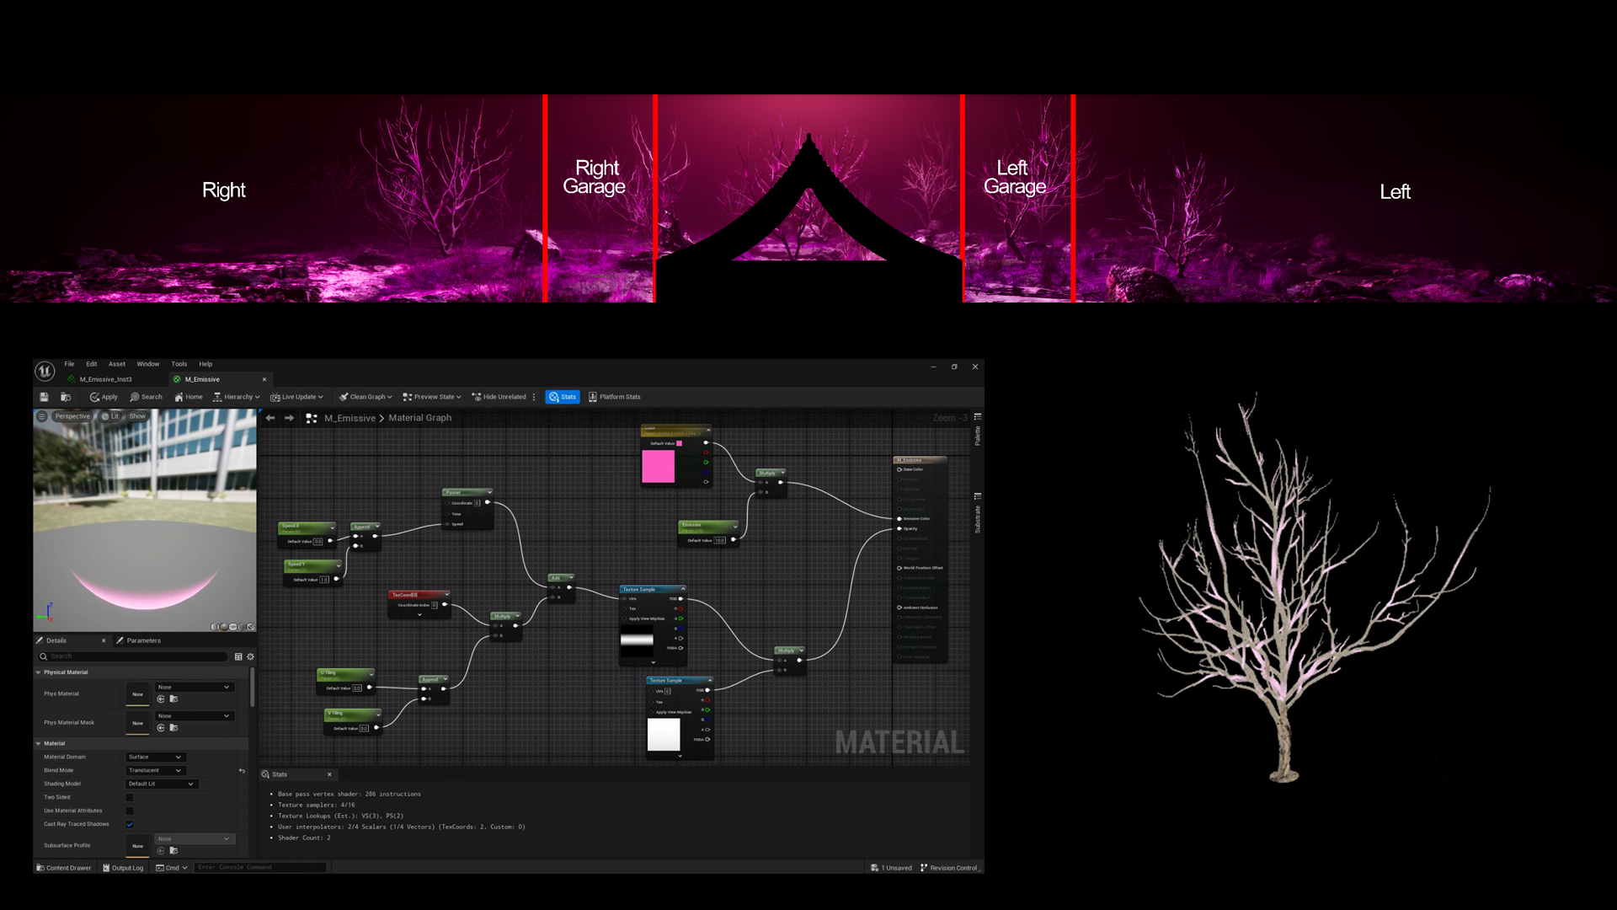Screen dimensions: 1617x910
Task: Check Use Material Attributes option
Action: (x=130, y=811)
